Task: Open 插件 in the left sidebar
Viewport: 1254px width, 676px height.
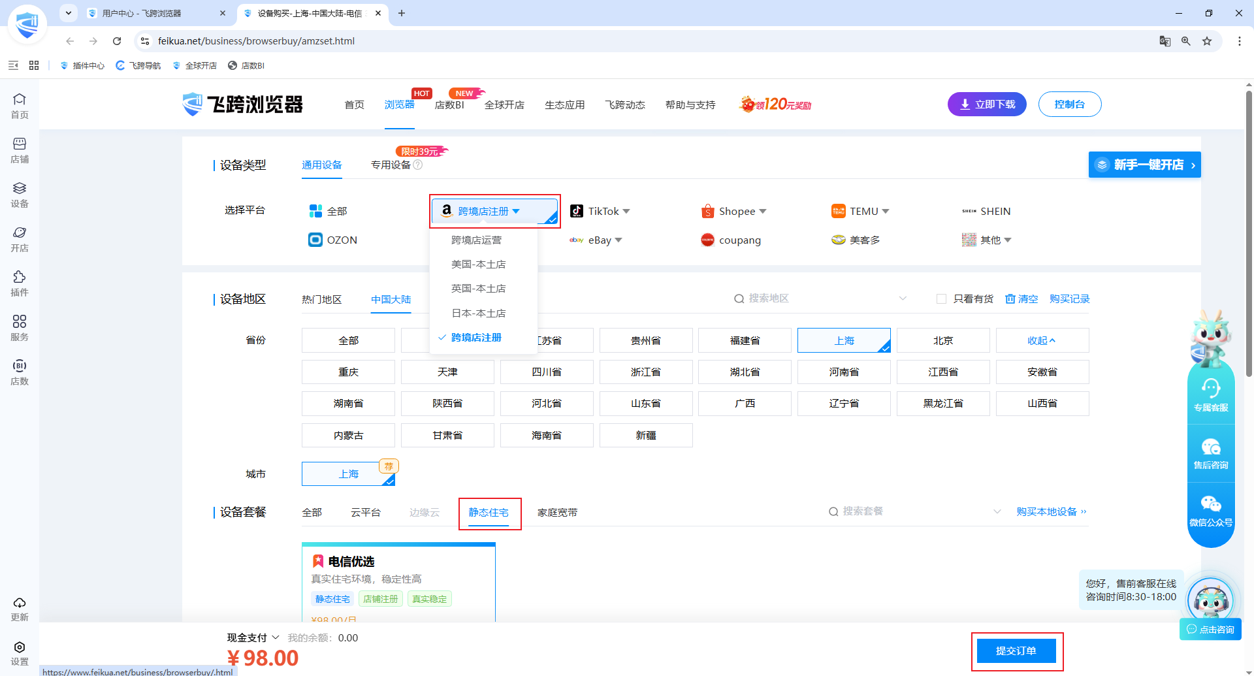Action: 20,283
